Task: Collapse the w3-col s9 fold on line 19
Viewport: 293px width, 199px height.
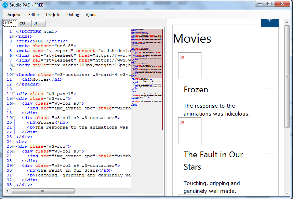Action: coord(14,118)
